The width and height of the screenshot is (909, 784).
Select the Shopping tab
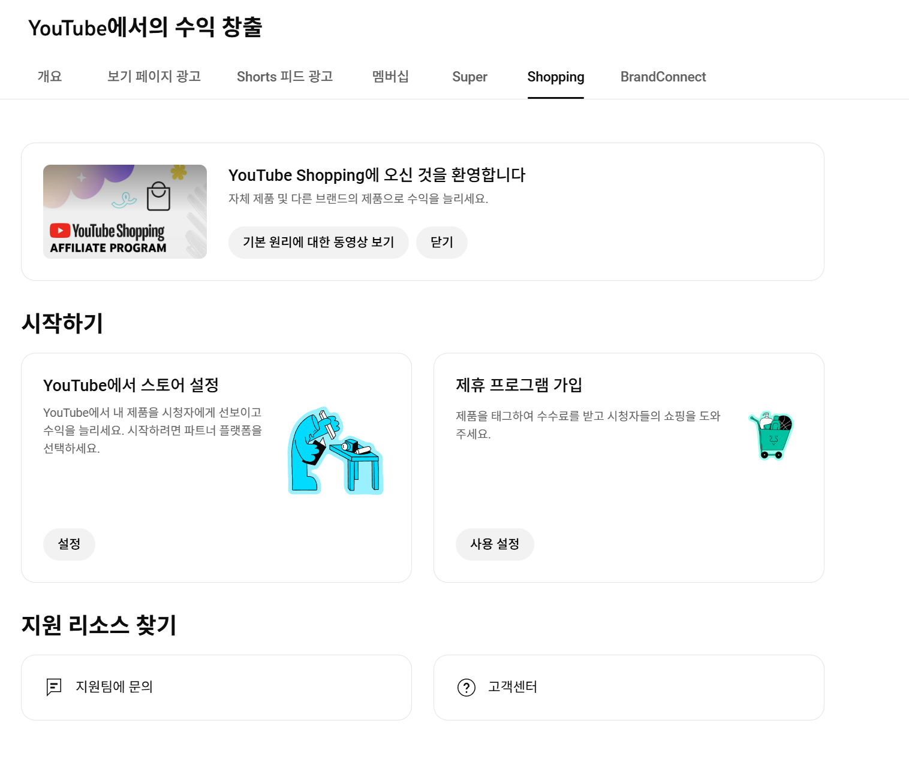tap(556, 77)
